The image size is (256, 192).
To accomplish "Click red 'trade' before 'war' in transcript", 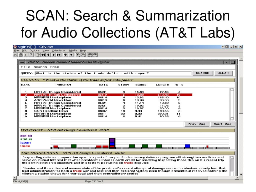I will tap(77, 171).
